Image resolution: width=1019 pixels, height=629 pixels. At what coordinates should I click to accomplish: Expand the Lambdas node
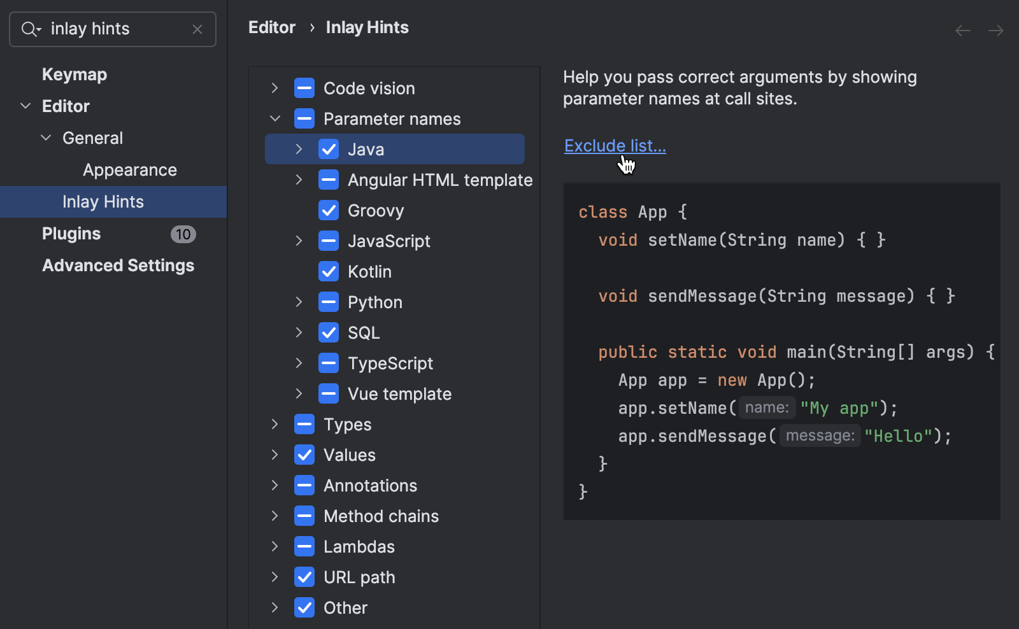(274, 546)
